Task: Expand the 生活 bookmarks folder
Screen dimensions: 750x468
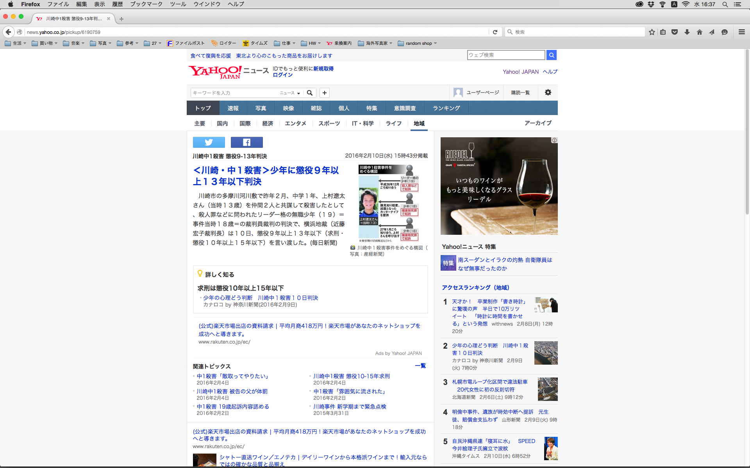Action: pos(16,43)
